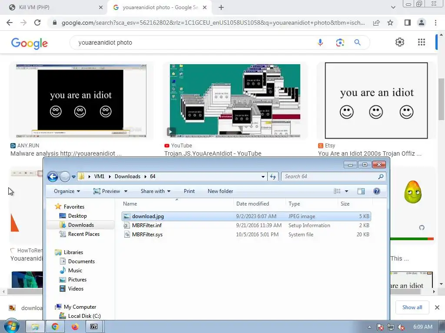Bookmark this page with the star icon
This screenshot has height=333, width=445.
tap(391, 23)
